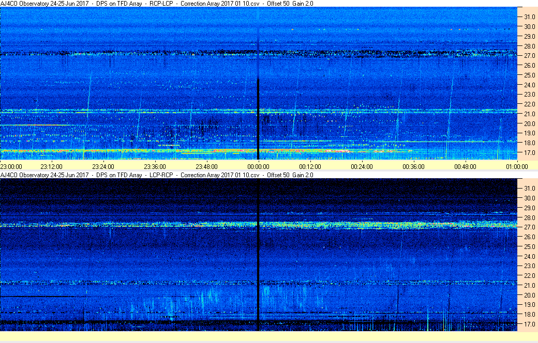Click the 23:48:00 time label
This screenshot has width=538, height=343.
point(206,166)
